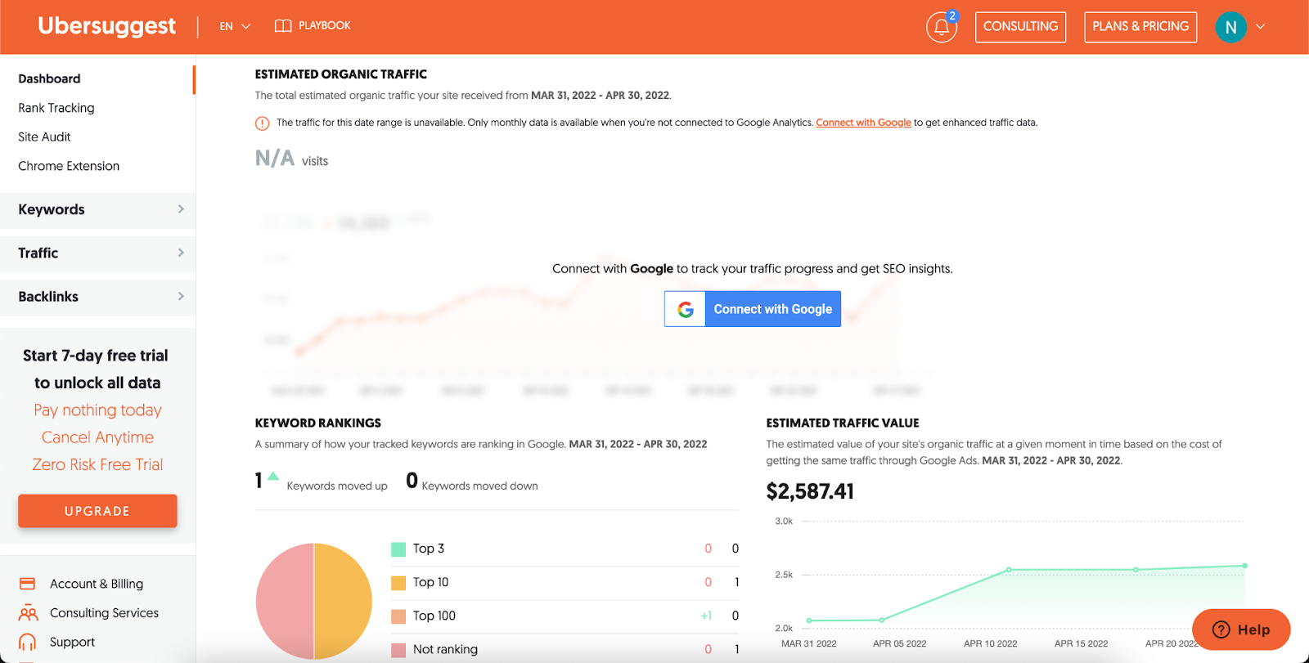This screenshot has height=663, width=1309.
Task: Expand the Backlinks sidebar section
Action: [98, 296]
